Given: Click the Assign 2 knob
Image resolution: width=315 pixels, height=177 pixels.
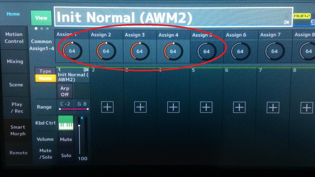Looking at the screenshot, I should point(106,51).
